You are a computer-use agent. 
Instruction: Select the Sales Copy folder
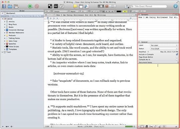click(13, 41)
